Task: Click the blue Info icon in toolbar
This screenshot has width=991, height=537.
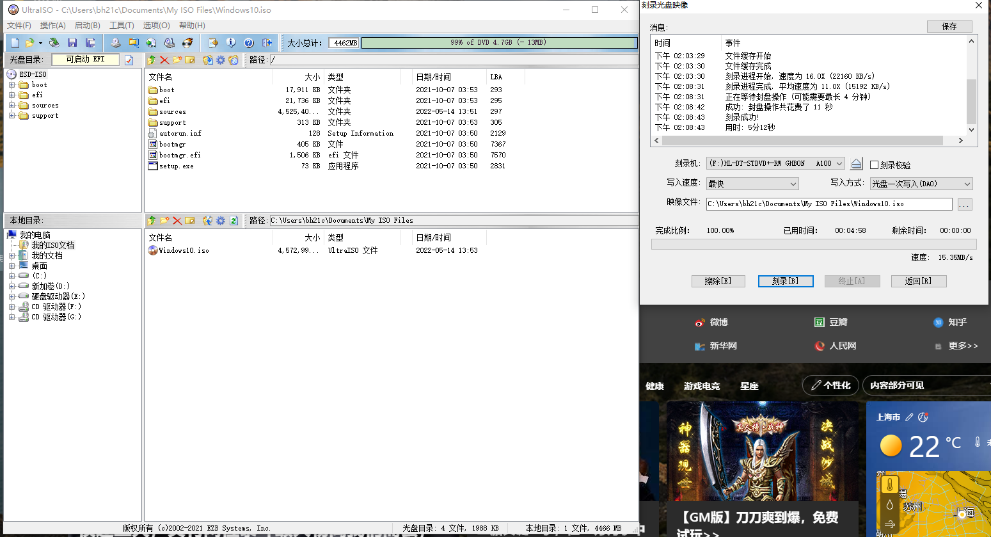Action: pos(231,43)
